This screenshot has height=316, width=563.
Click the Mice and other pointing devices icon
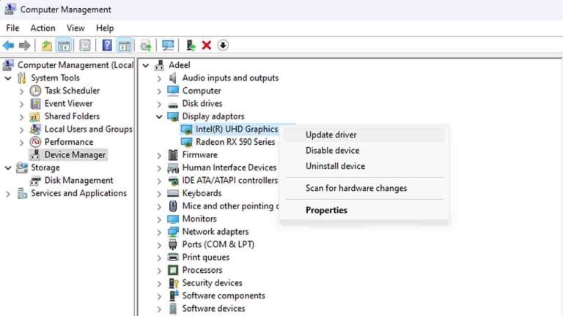click(x=173, y=206)
